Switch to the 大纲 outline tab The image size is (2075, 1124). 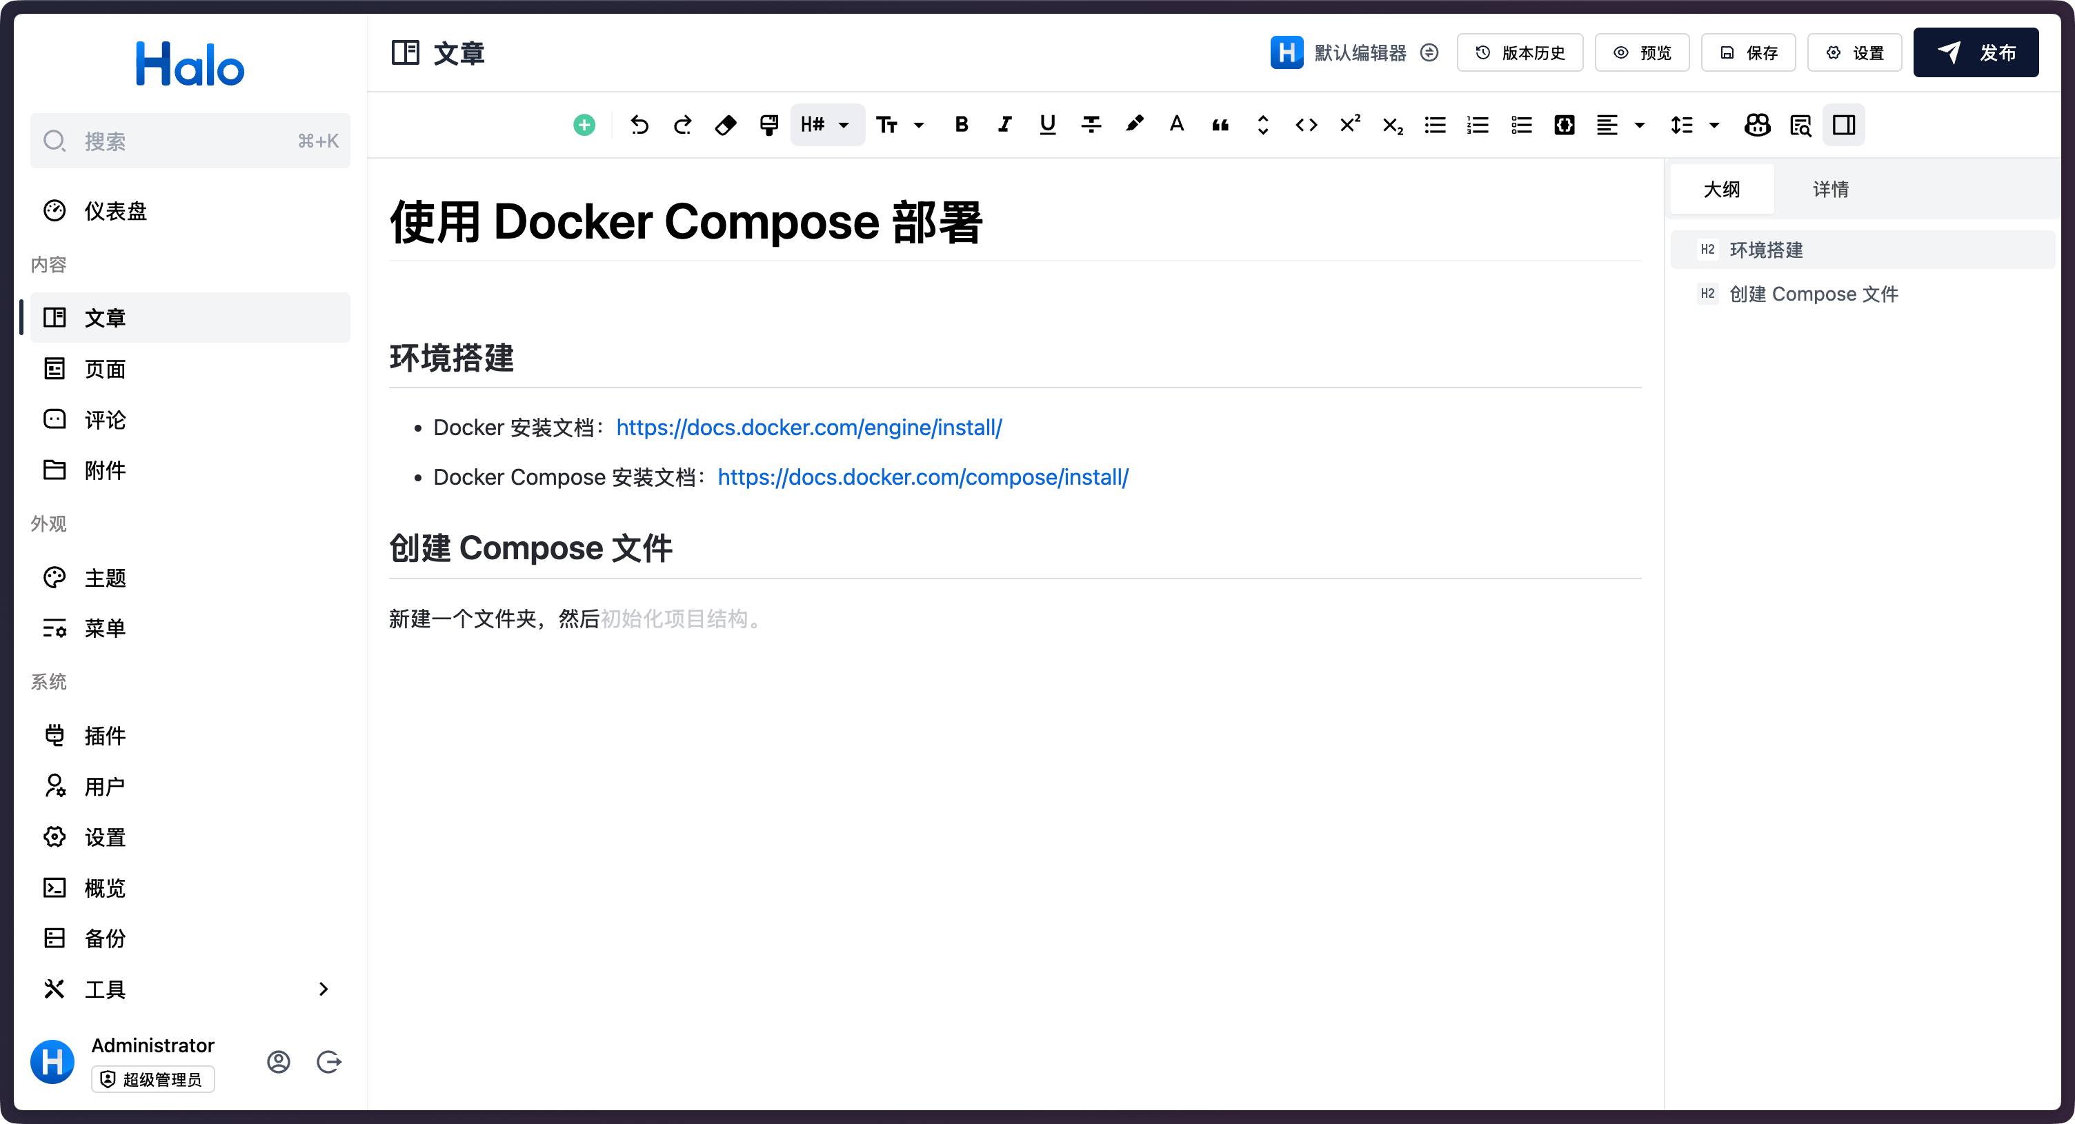pos(1722,189)
